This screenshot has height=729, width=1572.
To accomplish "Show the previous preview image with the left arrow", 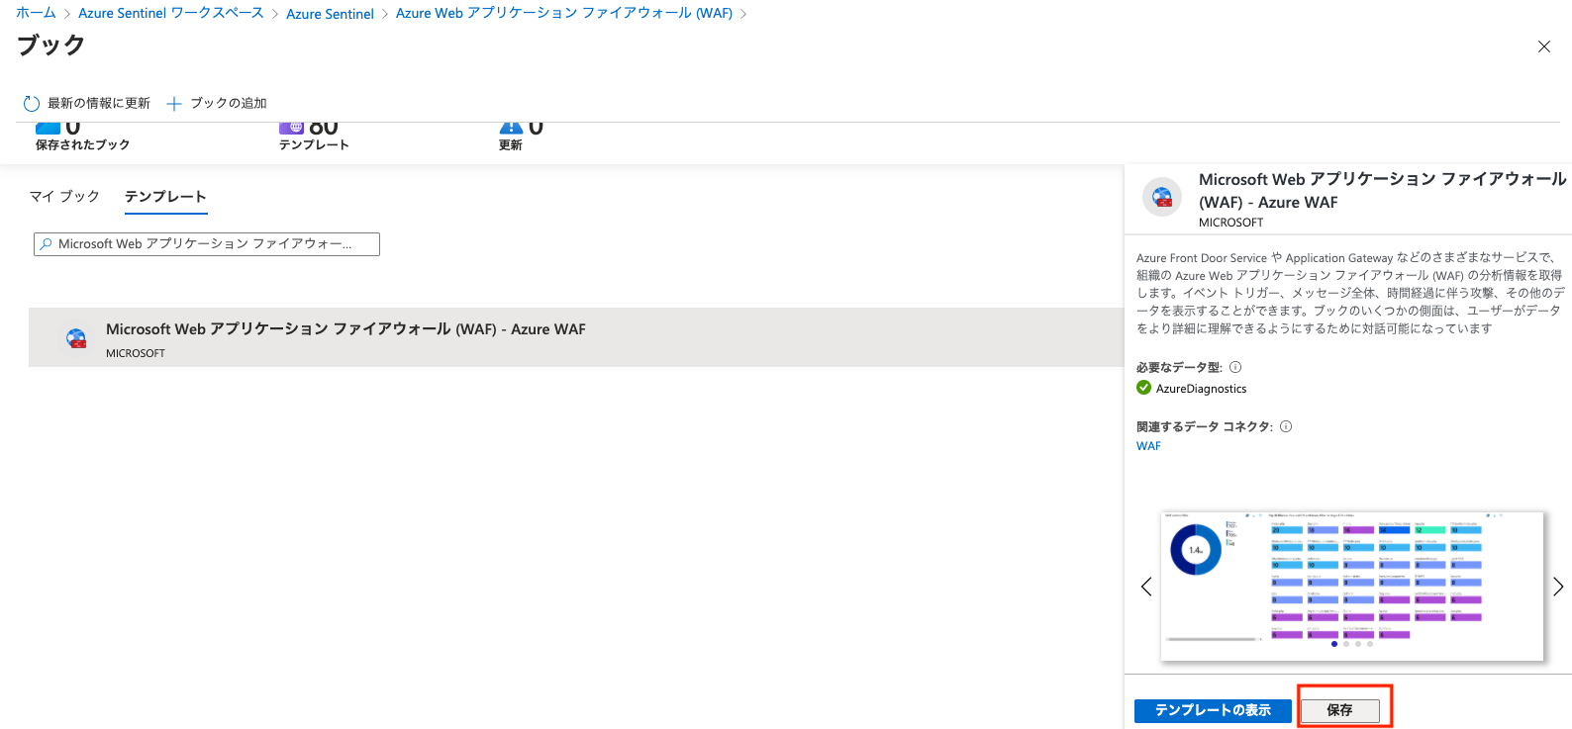I will click(x=1145, y=587).
